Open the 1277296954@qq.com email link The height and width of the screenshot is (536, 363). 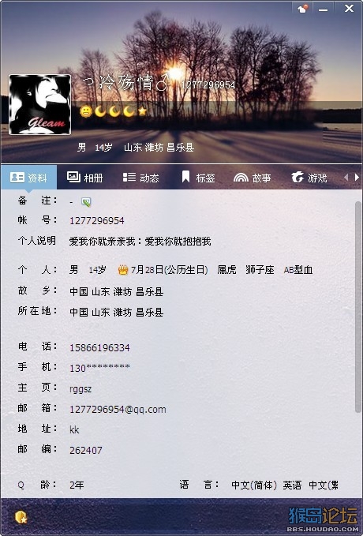tap(118, 409)
